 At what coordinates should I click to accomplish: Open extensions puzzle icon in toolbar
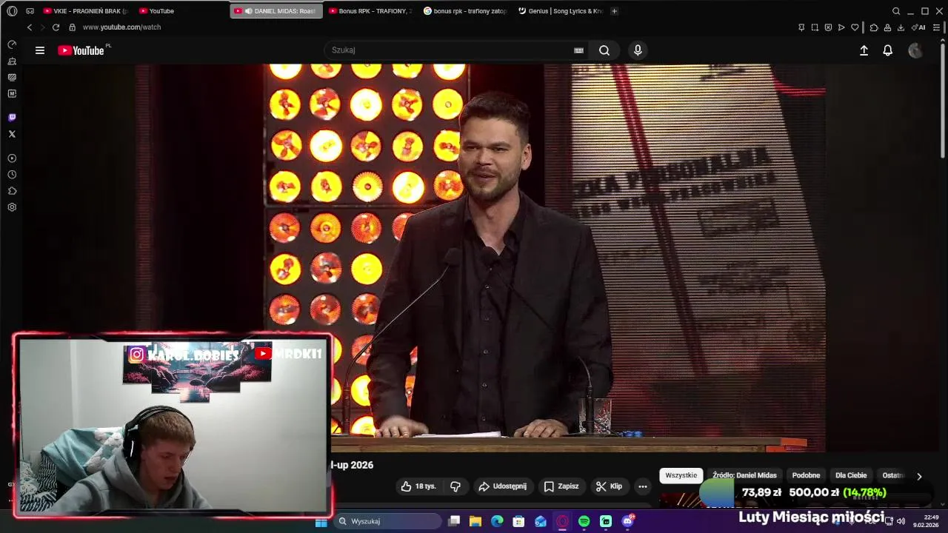click(874, 27)
